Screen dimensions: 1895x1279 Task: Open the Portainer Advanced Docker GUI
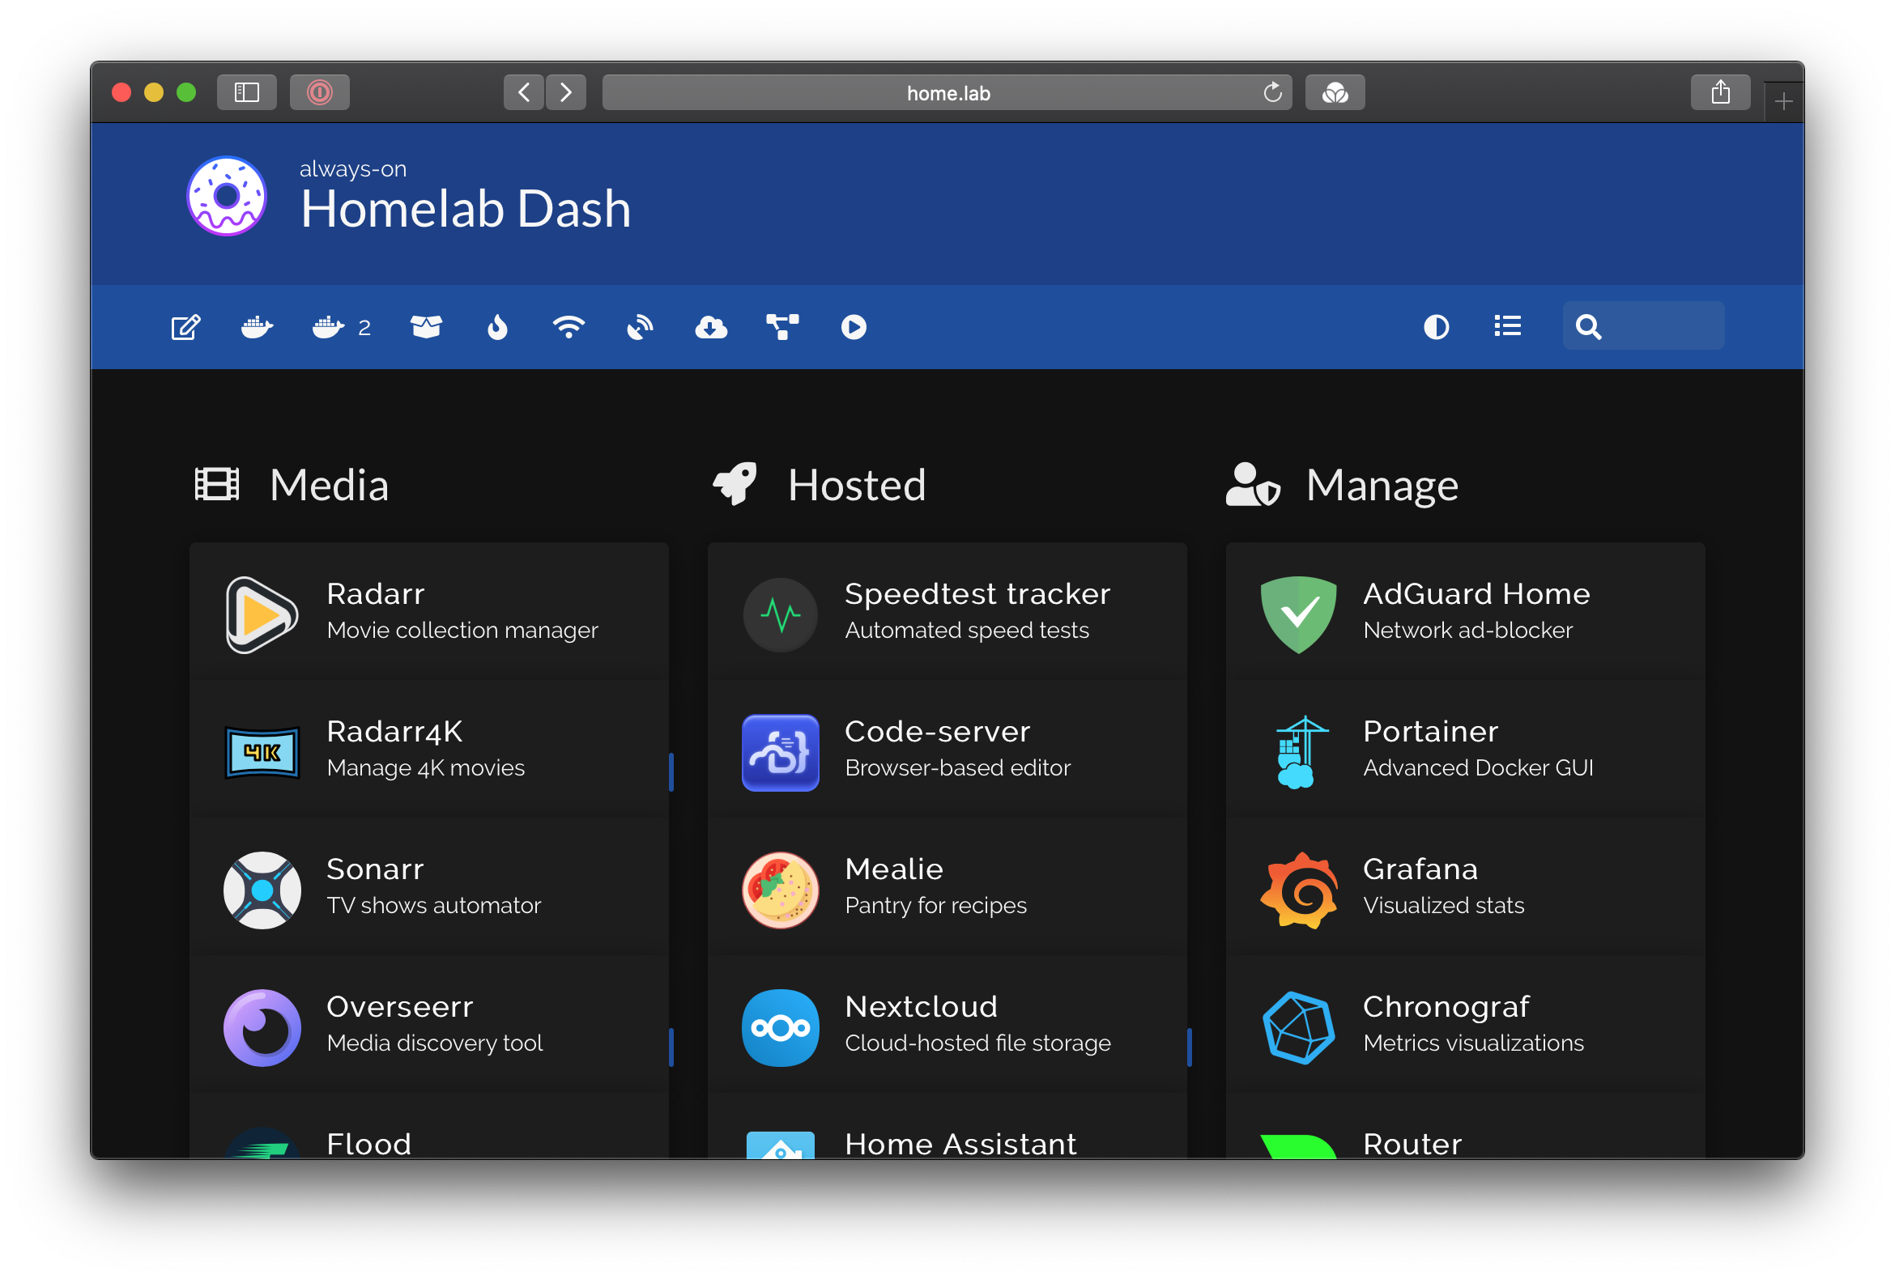tap(1464, 749)
